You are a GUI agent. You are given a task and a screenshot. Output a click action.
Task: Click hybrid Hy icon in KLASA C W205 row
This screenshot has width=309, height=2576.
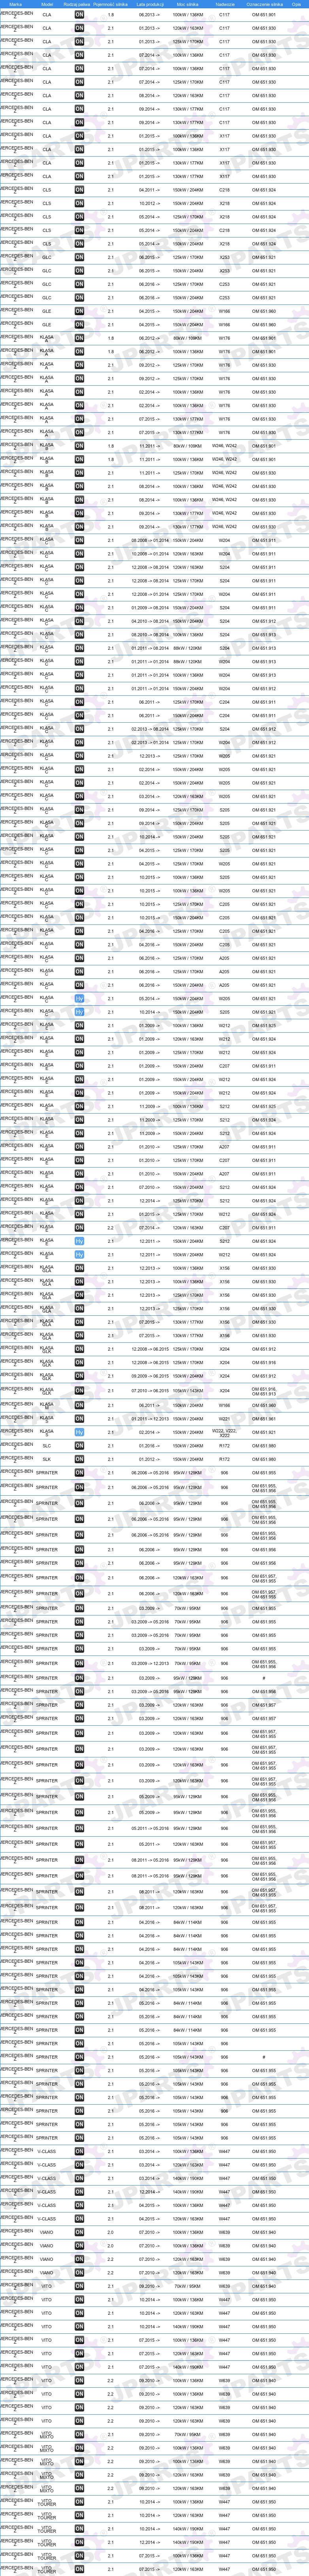80,998
